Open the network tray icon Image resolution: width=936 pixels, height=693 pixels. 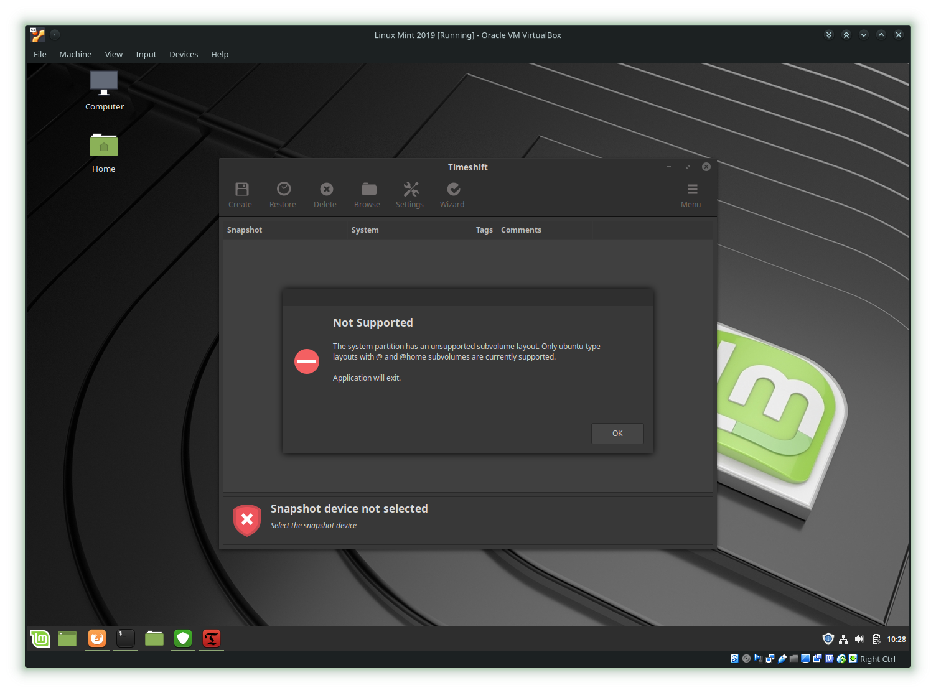(x=844, y=639)
